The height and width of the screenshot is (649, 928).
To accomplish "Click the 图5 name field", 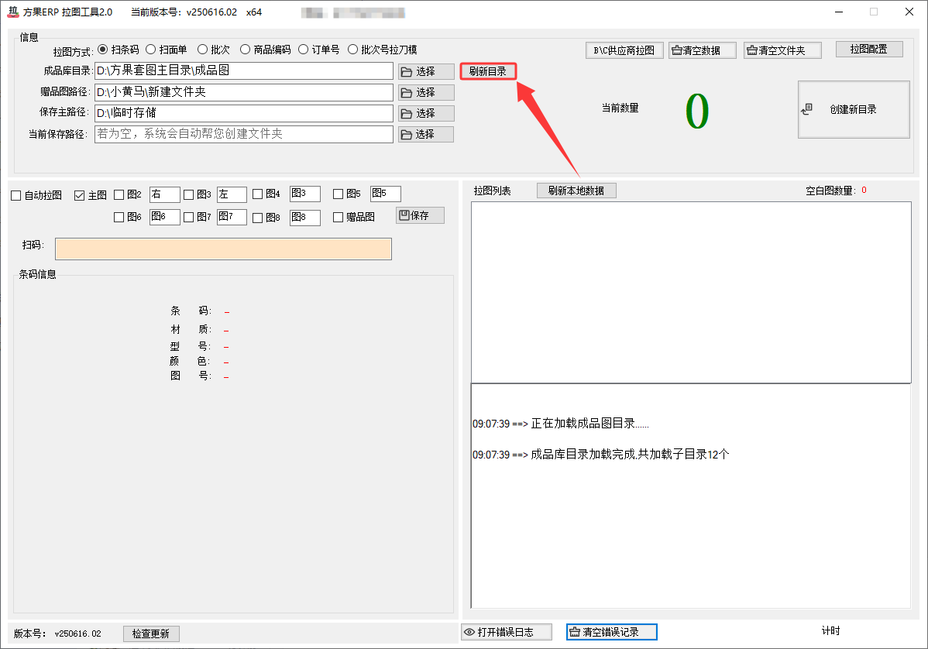I will [386, 194].
